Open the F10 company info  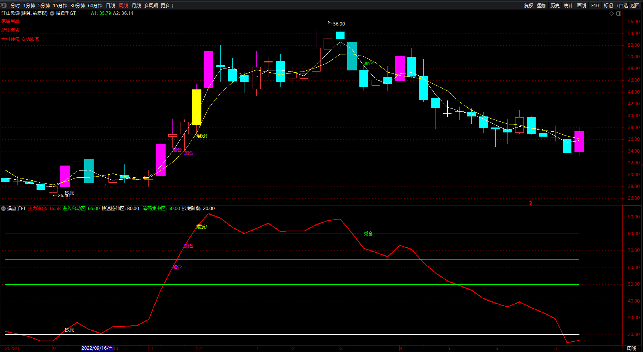coord(595,5)
